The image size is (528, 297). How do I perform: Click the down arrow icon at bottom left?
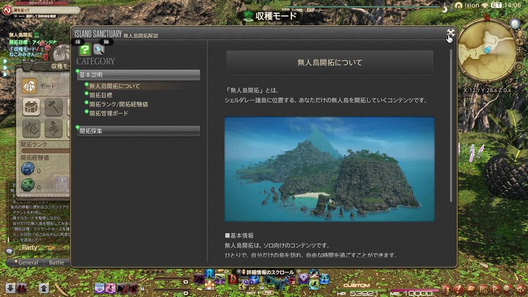[x=10, y=288]
